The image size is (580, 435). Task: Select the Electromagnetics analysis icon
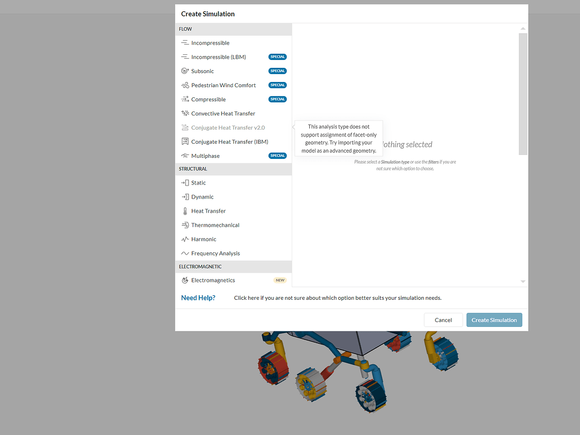(x=185, y=280)
